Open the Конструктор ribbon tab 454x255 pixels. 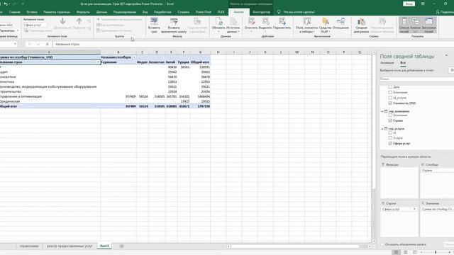[261, 12]
